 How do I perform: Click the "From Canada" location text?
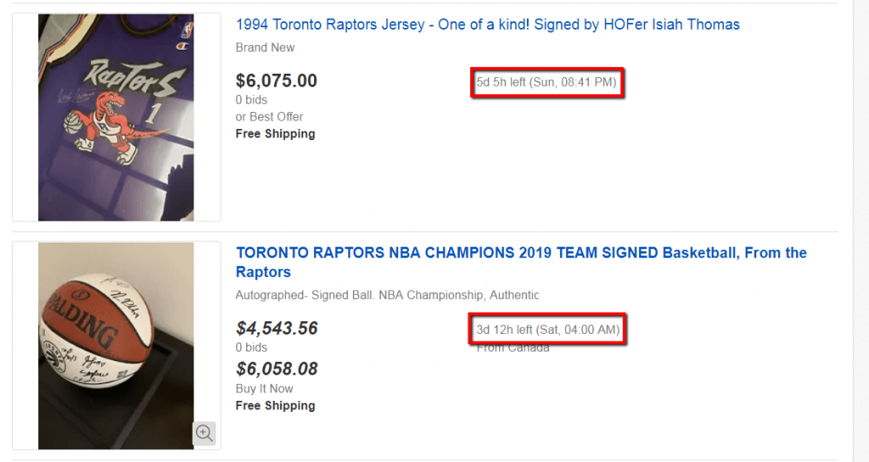pos(513,348)
